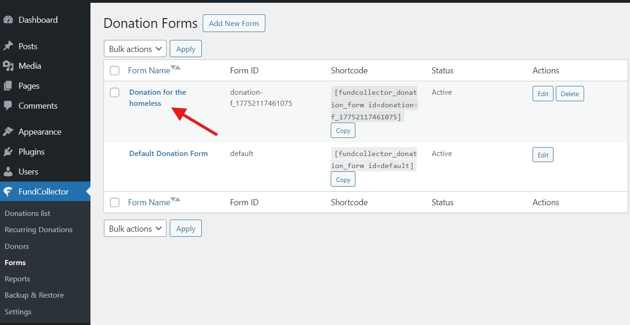Check the select-all checkbox in bottom row

(x=115, y=202)
